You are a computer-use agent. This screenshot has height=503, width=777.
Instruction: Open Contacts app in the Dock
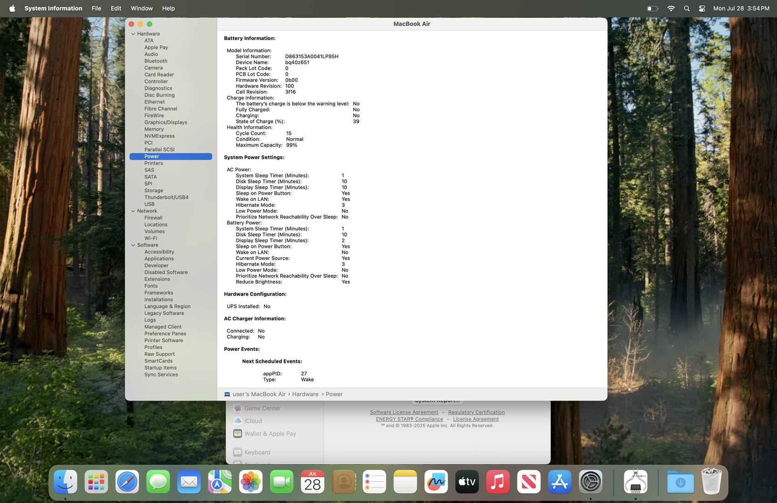pyautogui.click(x=344, y=482)
